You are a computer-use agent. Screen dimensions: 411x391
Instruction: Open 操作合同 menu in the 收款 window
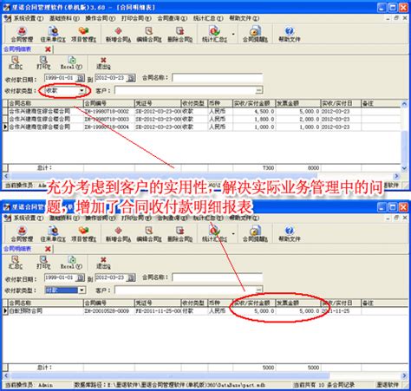(100, 18)
